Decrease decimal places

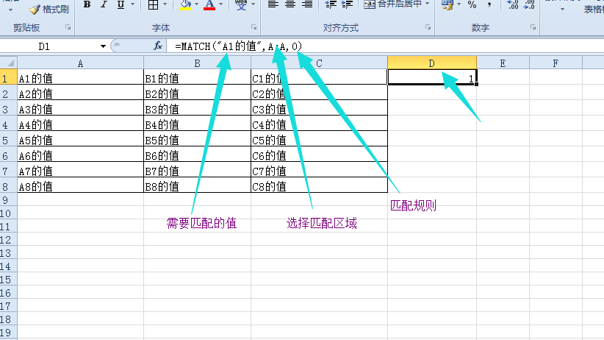click(529, 4)
